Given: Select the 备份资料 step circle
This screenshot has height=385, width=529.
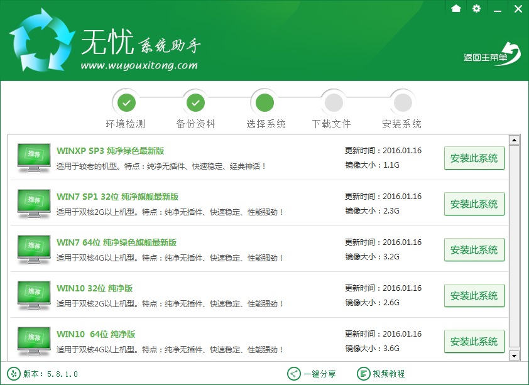Looking at the screenshot, I should pyautogui.click(x=195, y=103).
